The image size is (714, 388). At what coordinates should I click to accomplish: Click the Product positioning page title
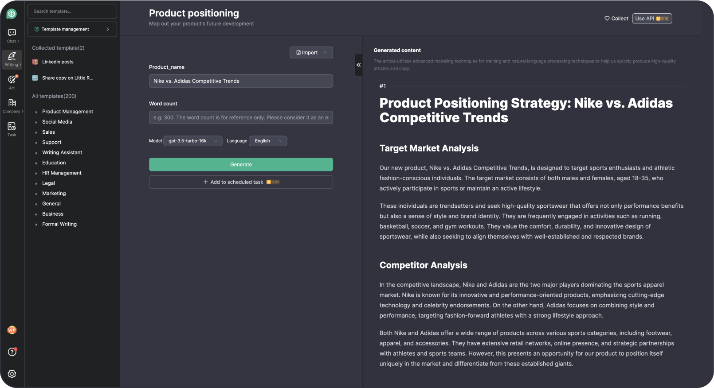(x=194, y=13)
